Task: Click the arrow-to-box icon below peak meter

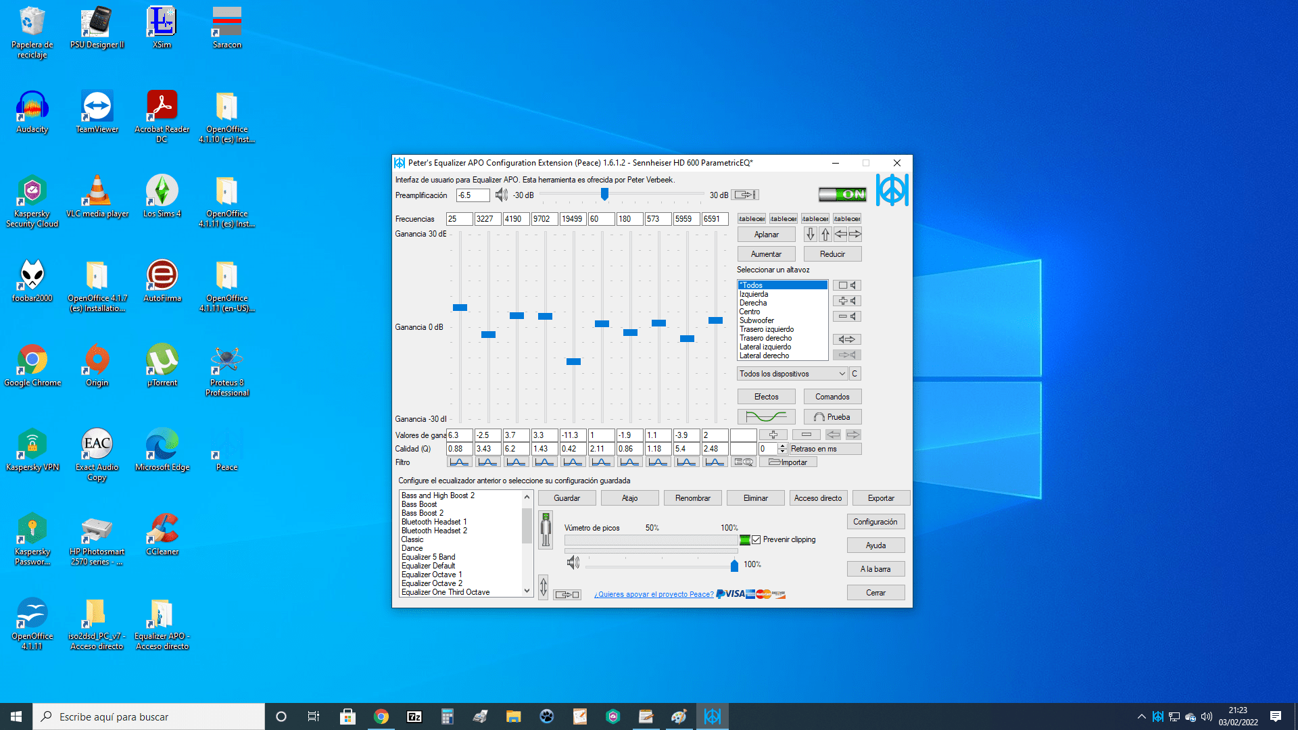Action: click(567, 595)
